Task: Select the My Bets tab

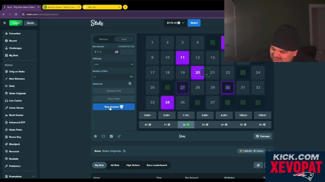Action: 99,165
